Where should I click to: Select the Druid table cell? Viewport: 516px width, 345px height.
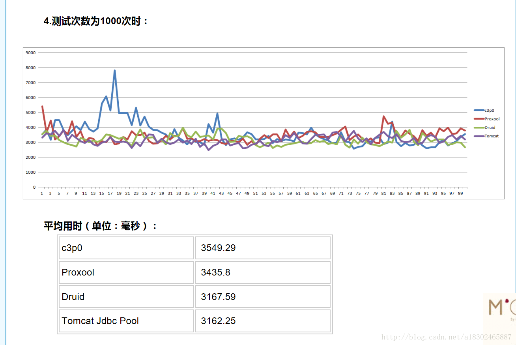[x=126, y=296]
